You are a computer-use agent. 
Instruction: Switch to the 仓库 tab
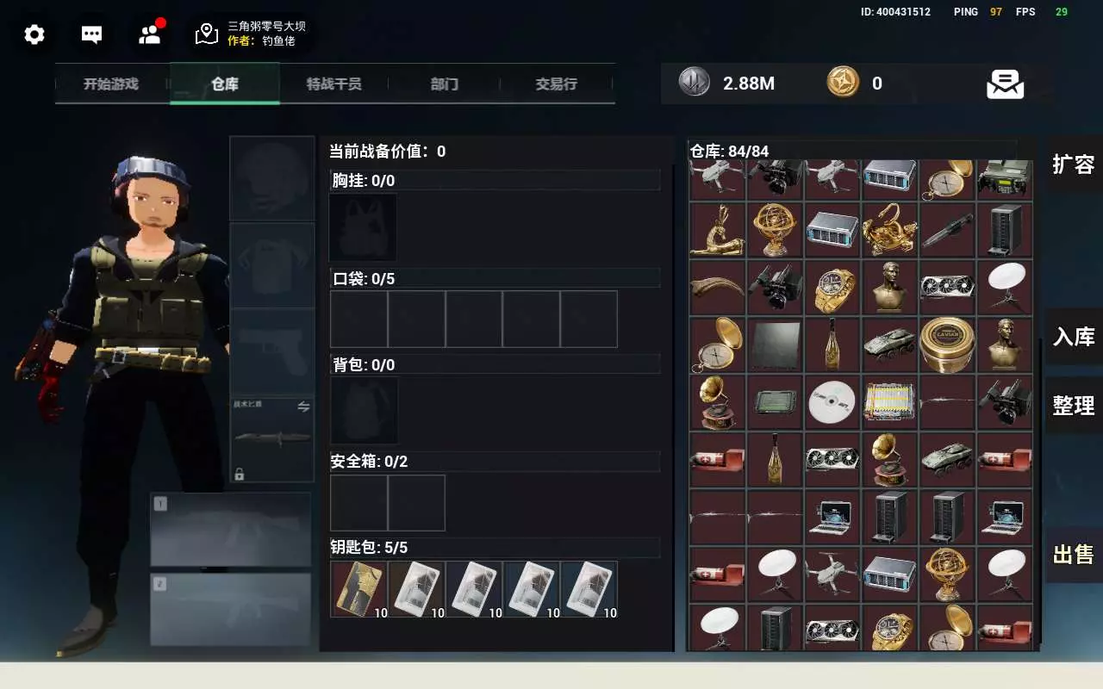[225, 84]
